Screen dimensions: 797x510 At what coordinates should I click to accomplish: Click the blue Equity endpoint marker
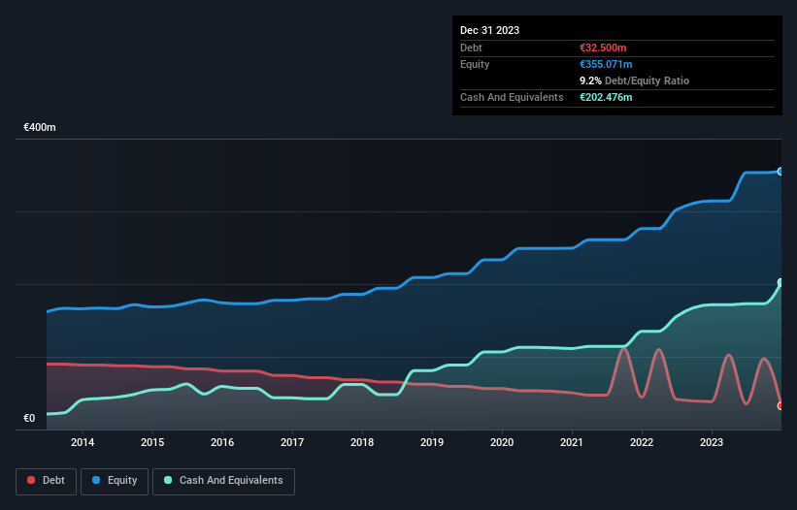[x=780, y=172]
